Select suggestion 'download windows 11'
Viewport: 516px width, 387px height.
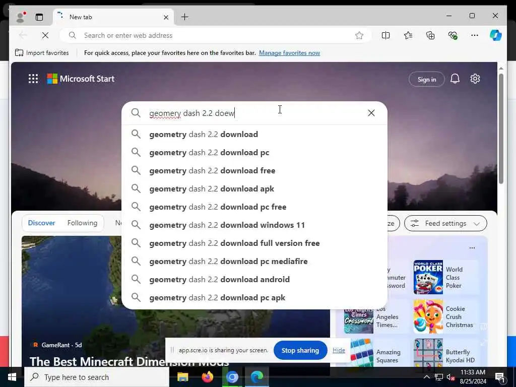coord(254,225)
